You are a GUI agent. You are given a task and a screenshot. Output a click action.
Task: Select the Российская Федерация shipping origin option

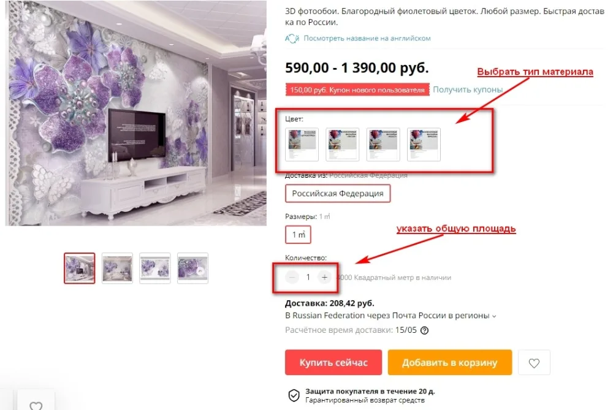click(338, 194)
